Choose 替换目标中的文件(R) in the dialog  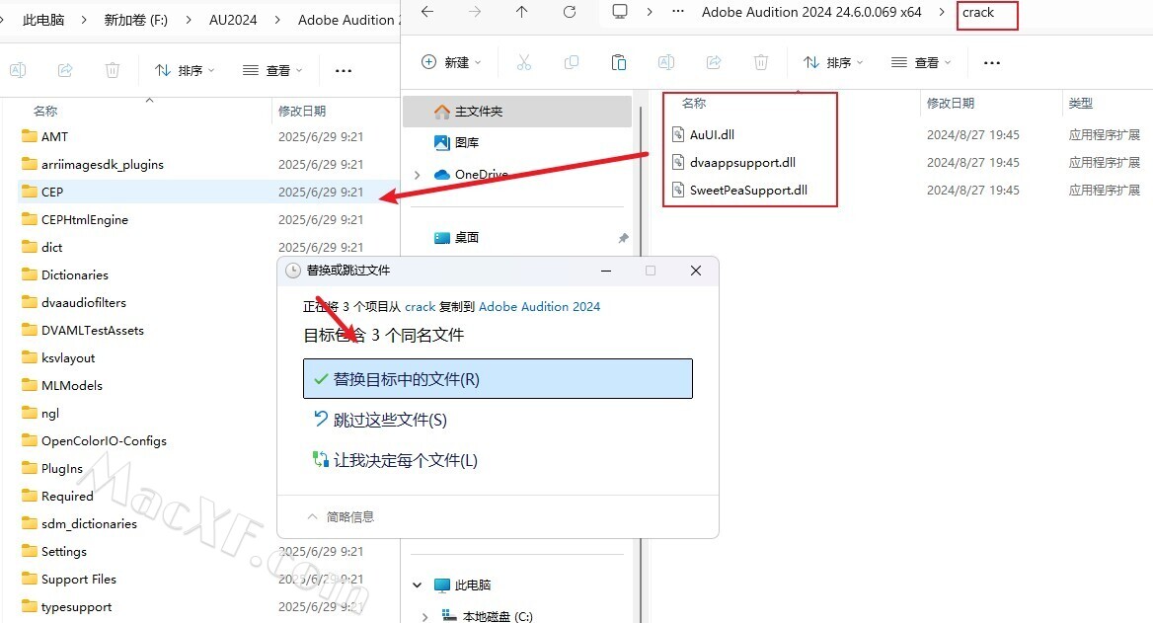pos(498,379)
